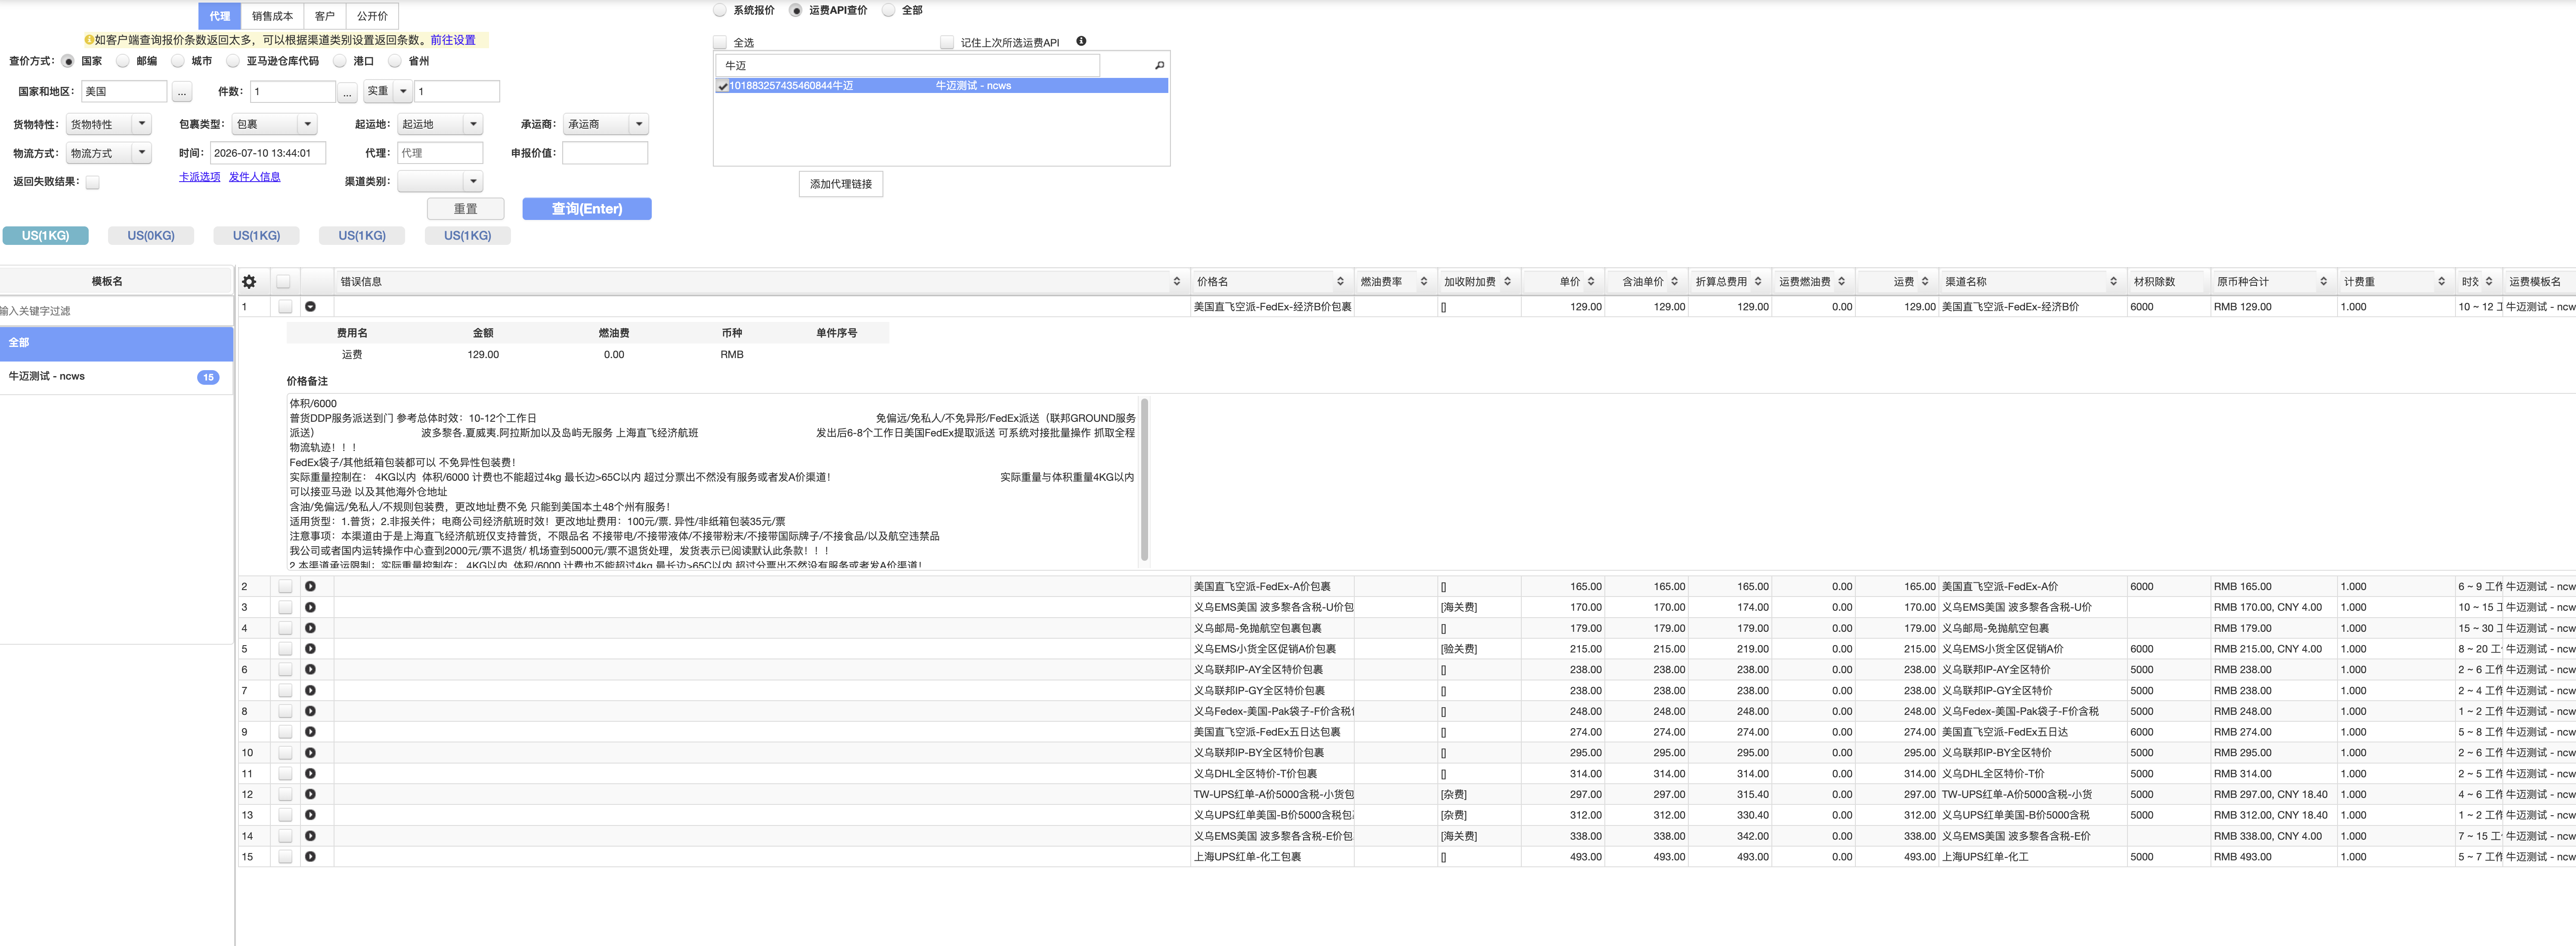The width and height of the screenshot is (2576, 946).
Task: Sort by the 加收附加费 column arrows
Action: point(1507,282)
